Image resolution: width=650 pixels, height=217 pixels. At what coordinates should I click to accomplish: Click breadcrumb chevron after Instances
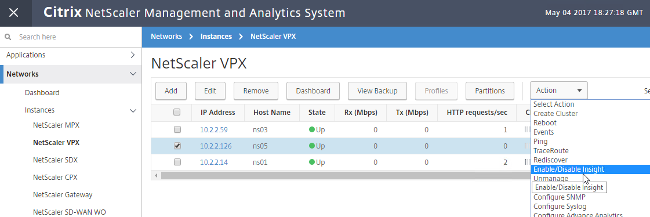point(241,37)
